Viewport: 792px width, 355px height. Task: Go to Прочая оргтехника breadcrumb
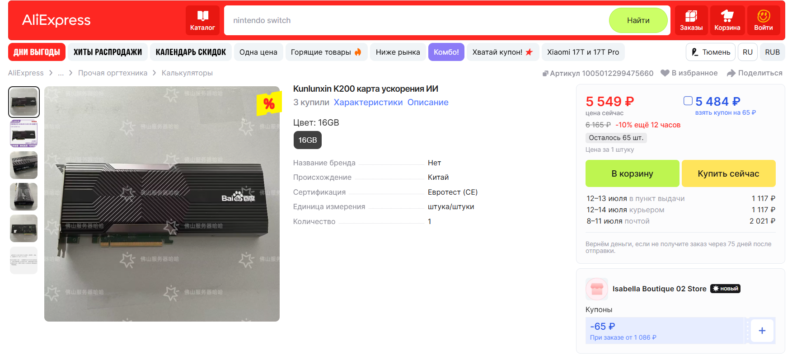pyautogui.click(x=113, y=73)
